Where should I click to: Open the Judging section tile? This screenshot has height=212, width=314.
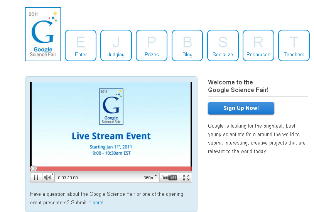(x=116, y=45)
